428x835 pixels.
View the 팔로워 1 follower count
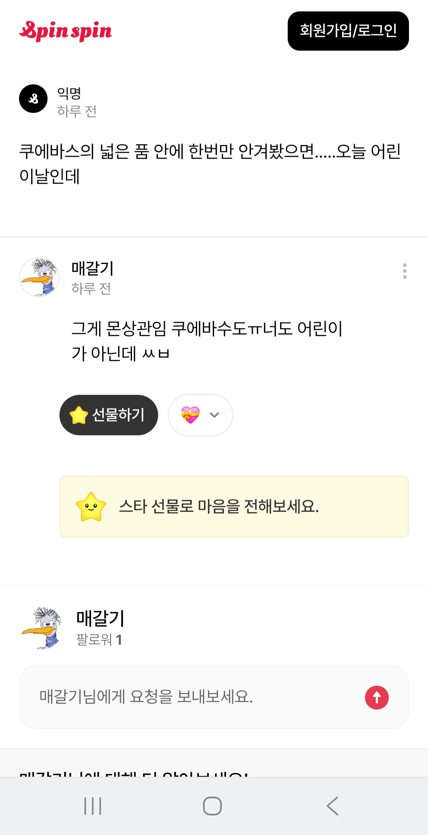99,640
